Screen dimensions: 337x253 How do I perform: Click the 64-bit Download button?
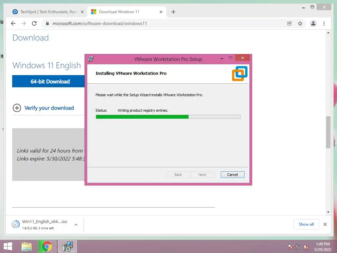[48, 81]
